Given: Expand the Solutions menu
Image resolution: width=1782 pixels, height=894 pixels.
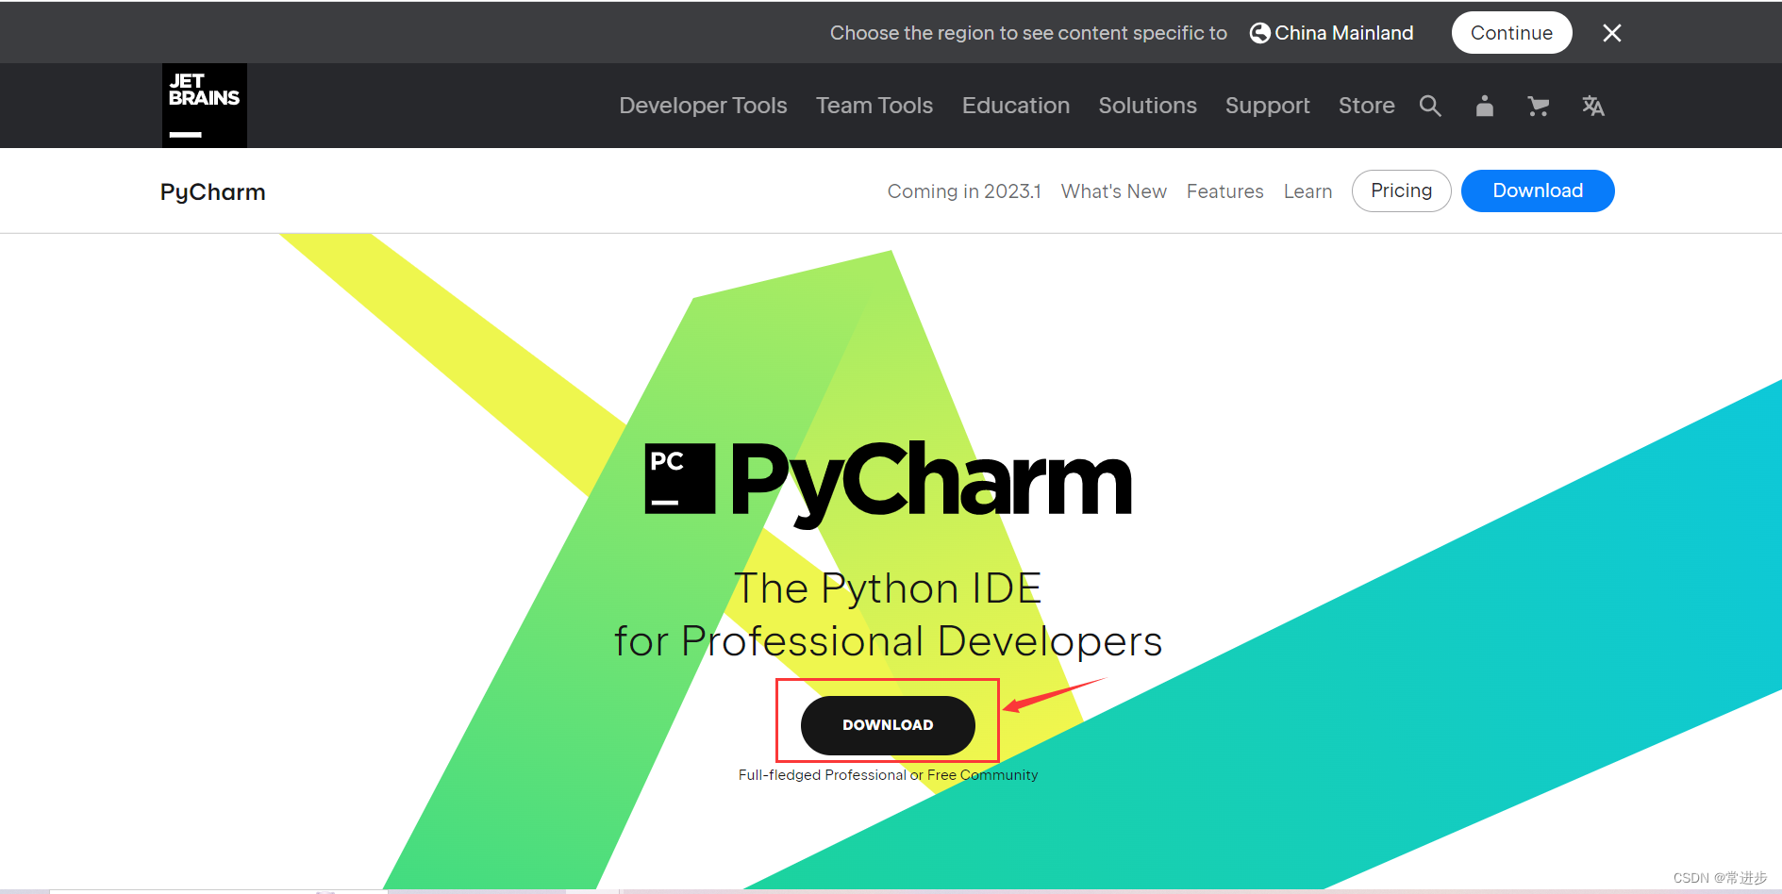Looking at the screenshot, I should click(x=1147, y=106).
